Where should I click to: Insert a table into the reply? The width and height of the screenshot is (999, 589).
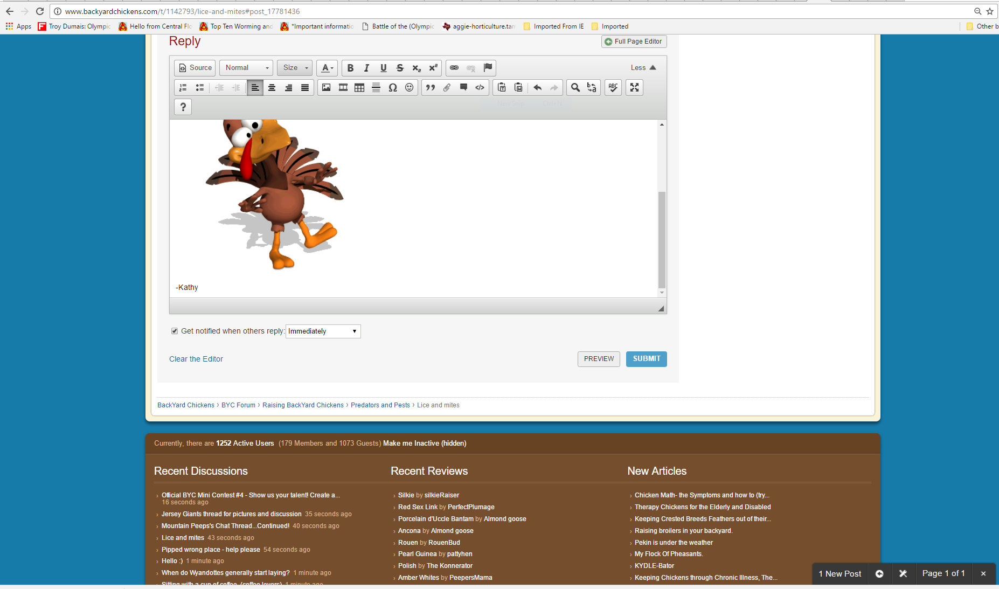tap(359, 88)
